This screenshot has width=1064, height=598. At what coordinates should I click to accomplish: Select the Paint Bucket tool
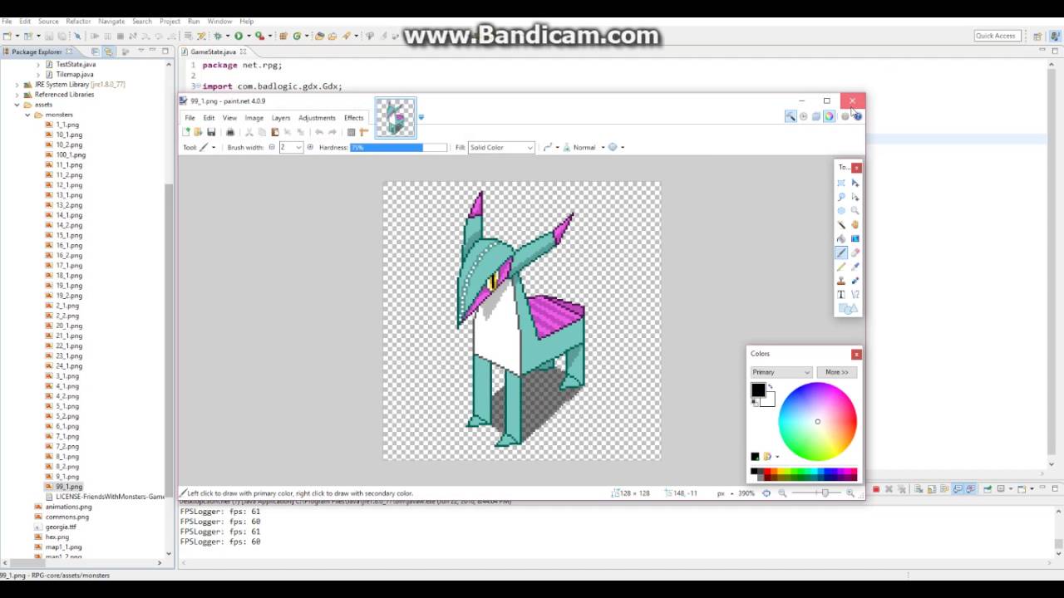coord(841,238)
